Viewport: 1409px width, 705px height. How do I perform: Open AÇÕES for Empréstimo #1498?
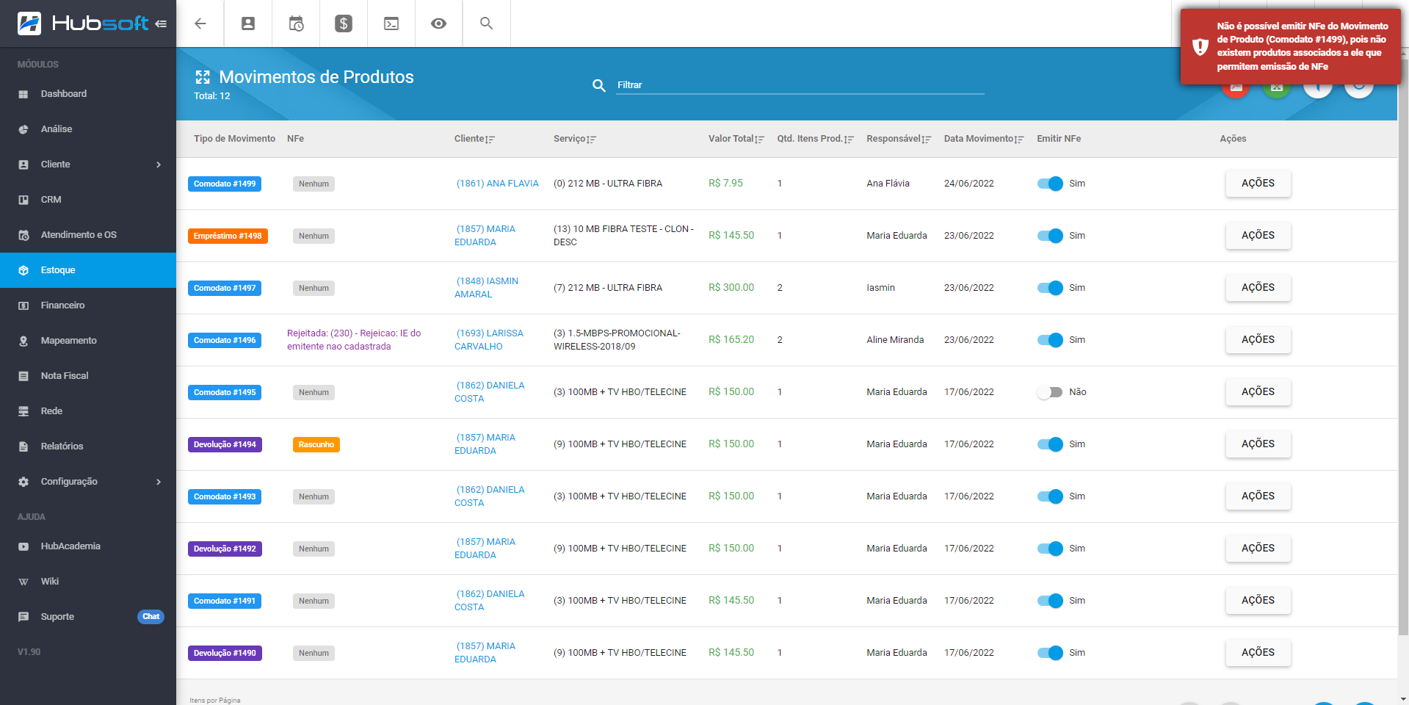[x=1258, y=236]
